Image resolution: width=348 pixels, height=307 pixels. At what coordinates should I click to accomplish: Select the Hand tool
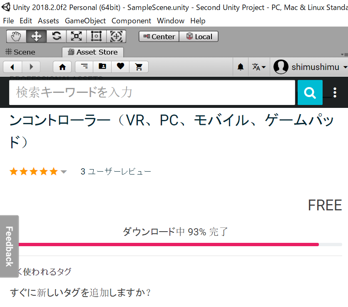tap(16, 37)
